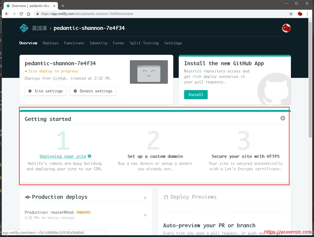Image resolution: width=314 pixels, height=237 pixels.
Task: Open Chrome three-dot menu
Action: tap(307, 14)
